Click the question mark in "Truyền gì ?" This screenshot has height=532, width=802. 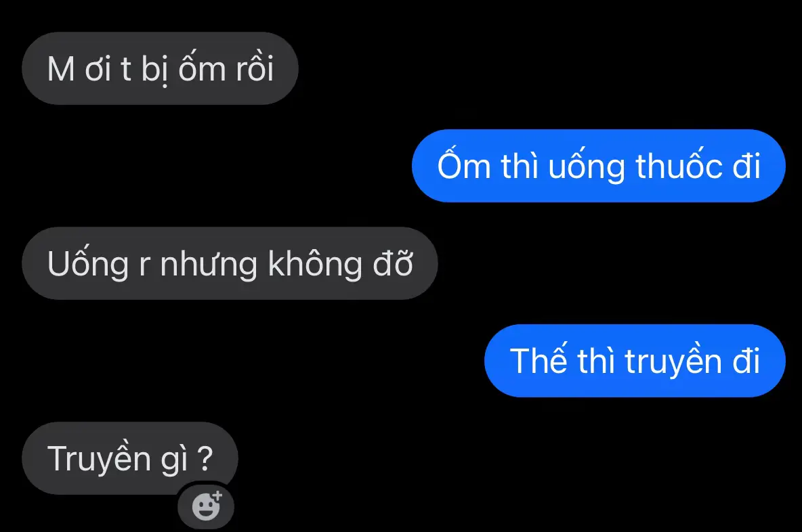tap(205, 458)
